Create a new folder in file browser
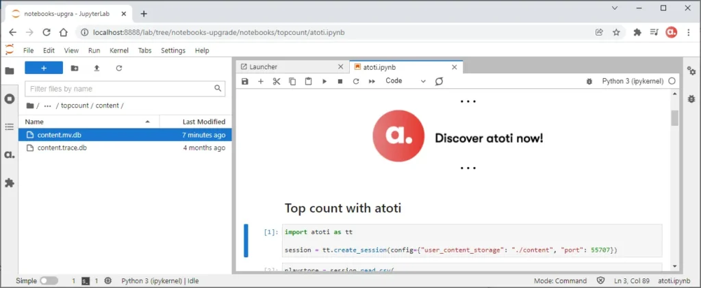 pyautogui.click(x=75, y=68)
